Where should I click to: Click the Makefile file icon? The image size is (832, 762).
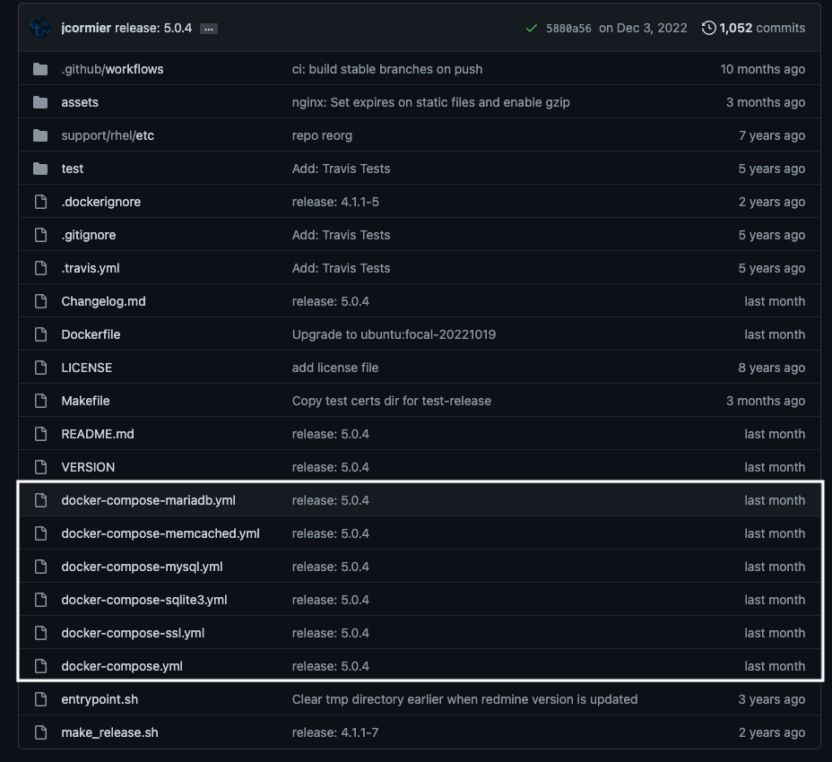40,401
